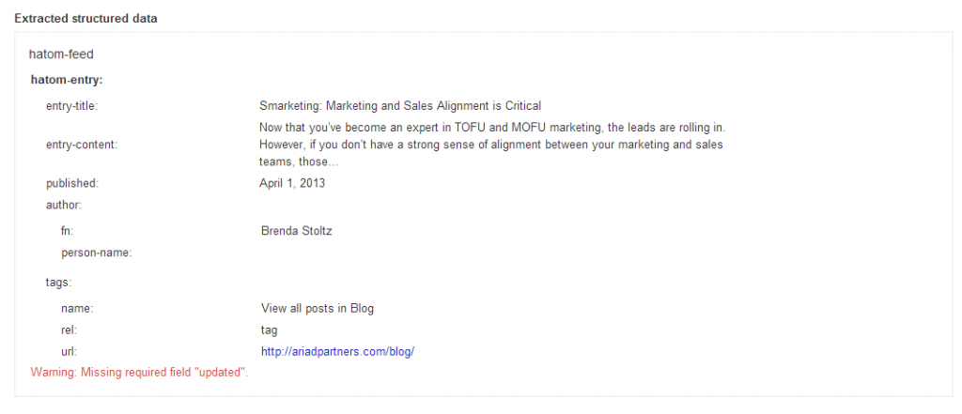Click the tags field label

(59, 282)
